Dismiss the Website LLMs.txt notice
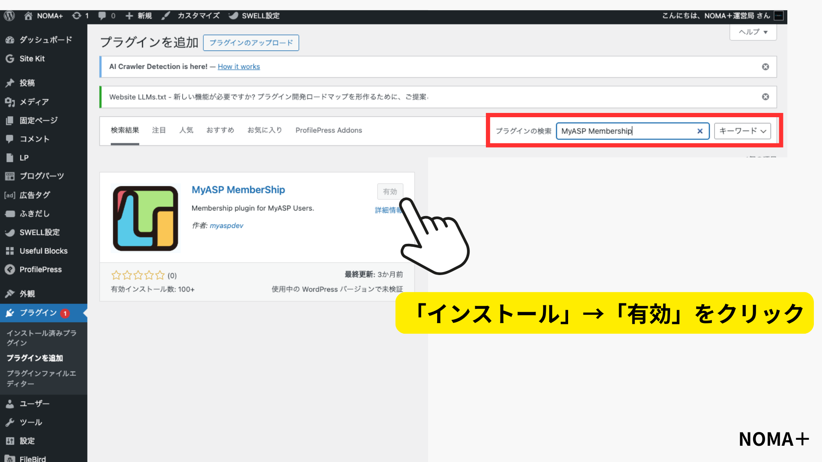The image size is (822, 462). (x=765, y=97)
